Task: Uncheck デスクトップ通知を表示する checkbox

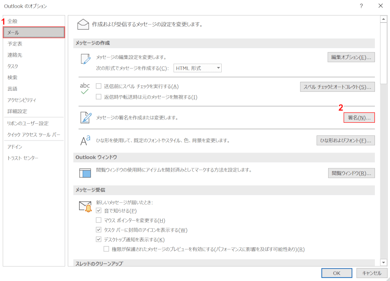Action: [x=99, y=239]
